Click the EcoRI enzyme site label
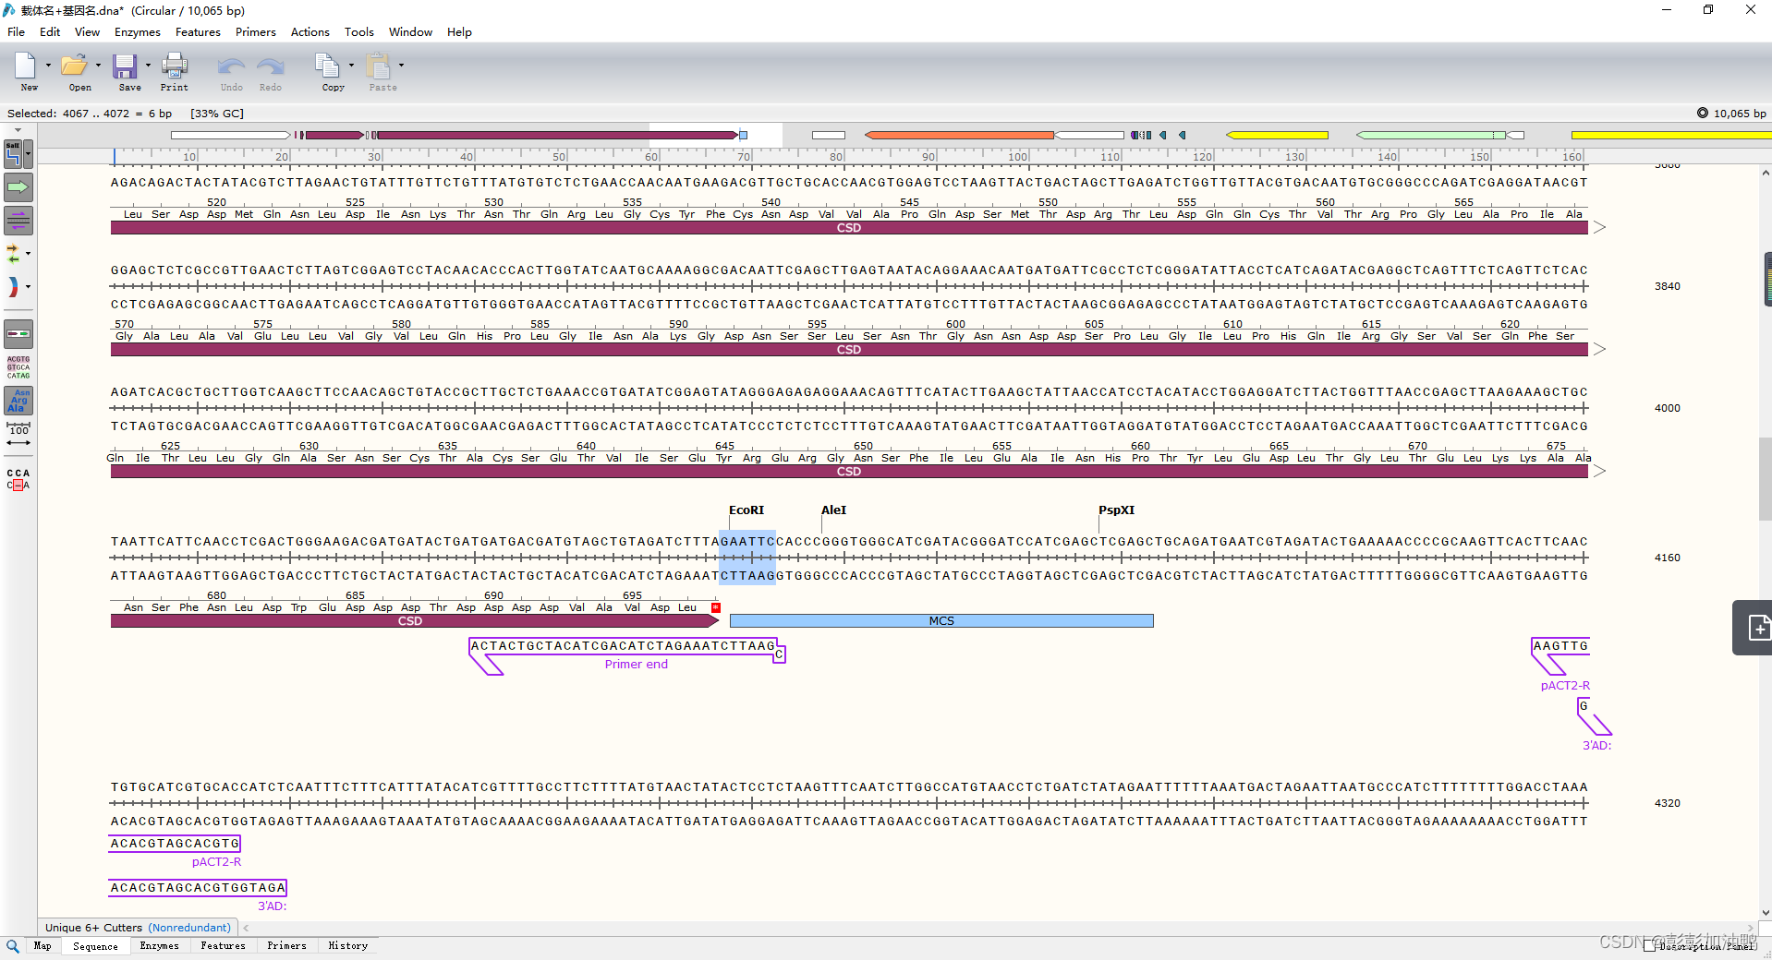 (x=746, y=510)
